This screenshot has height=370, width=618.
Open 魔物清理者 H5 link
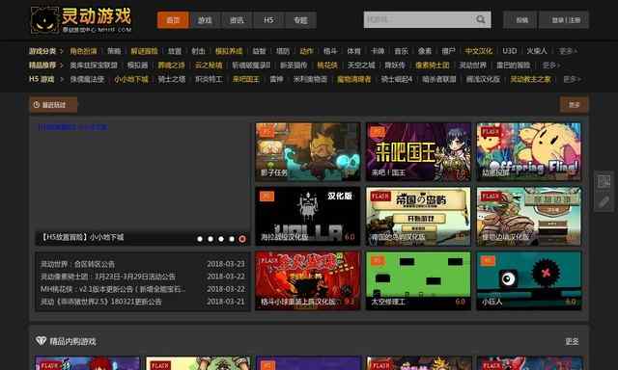354,79
